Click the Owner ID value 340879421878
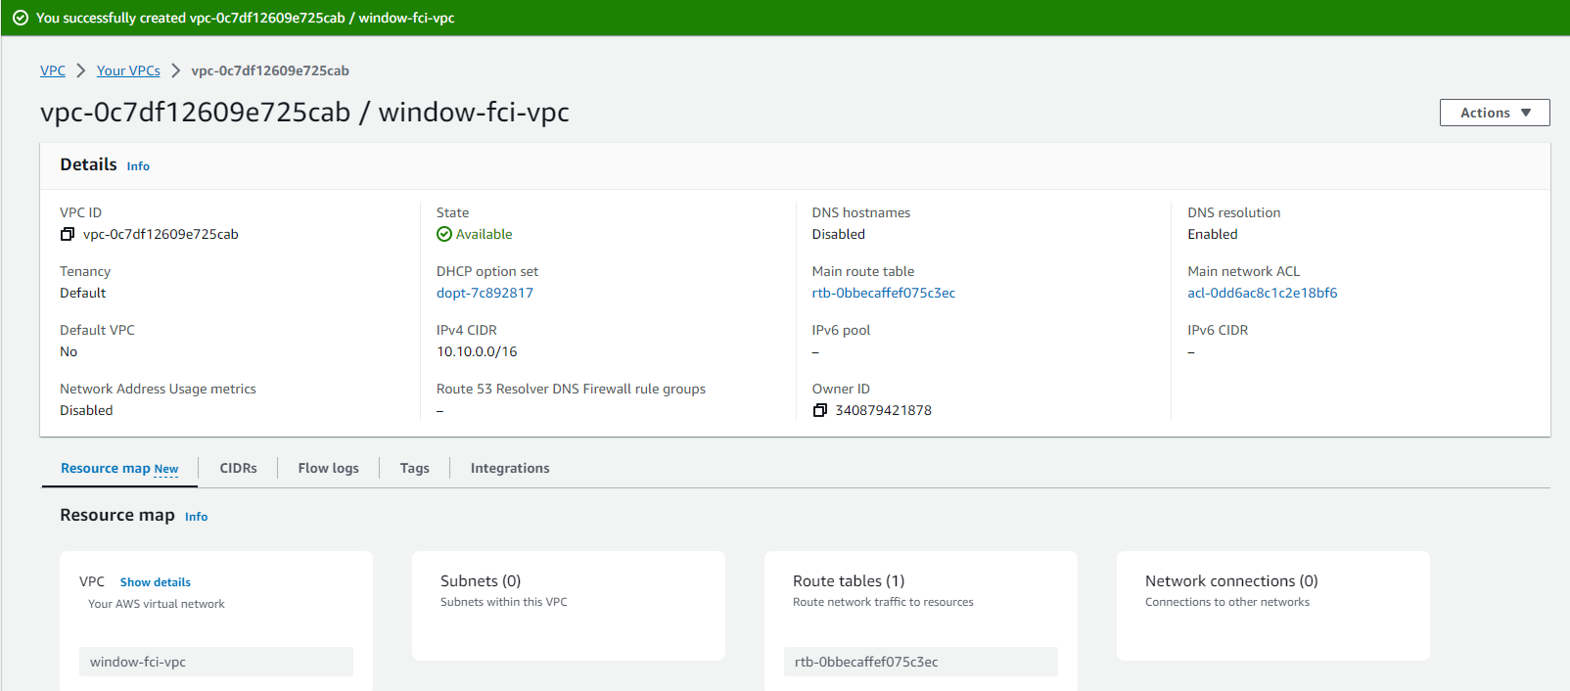This screenshot has height=691, width=1570. (884, 410)
